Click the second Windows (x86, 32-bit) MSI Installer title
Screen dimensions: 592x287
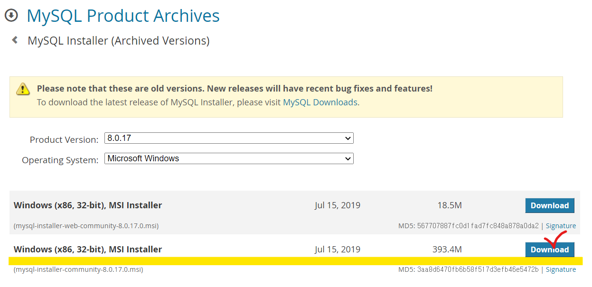pos(88,250)
